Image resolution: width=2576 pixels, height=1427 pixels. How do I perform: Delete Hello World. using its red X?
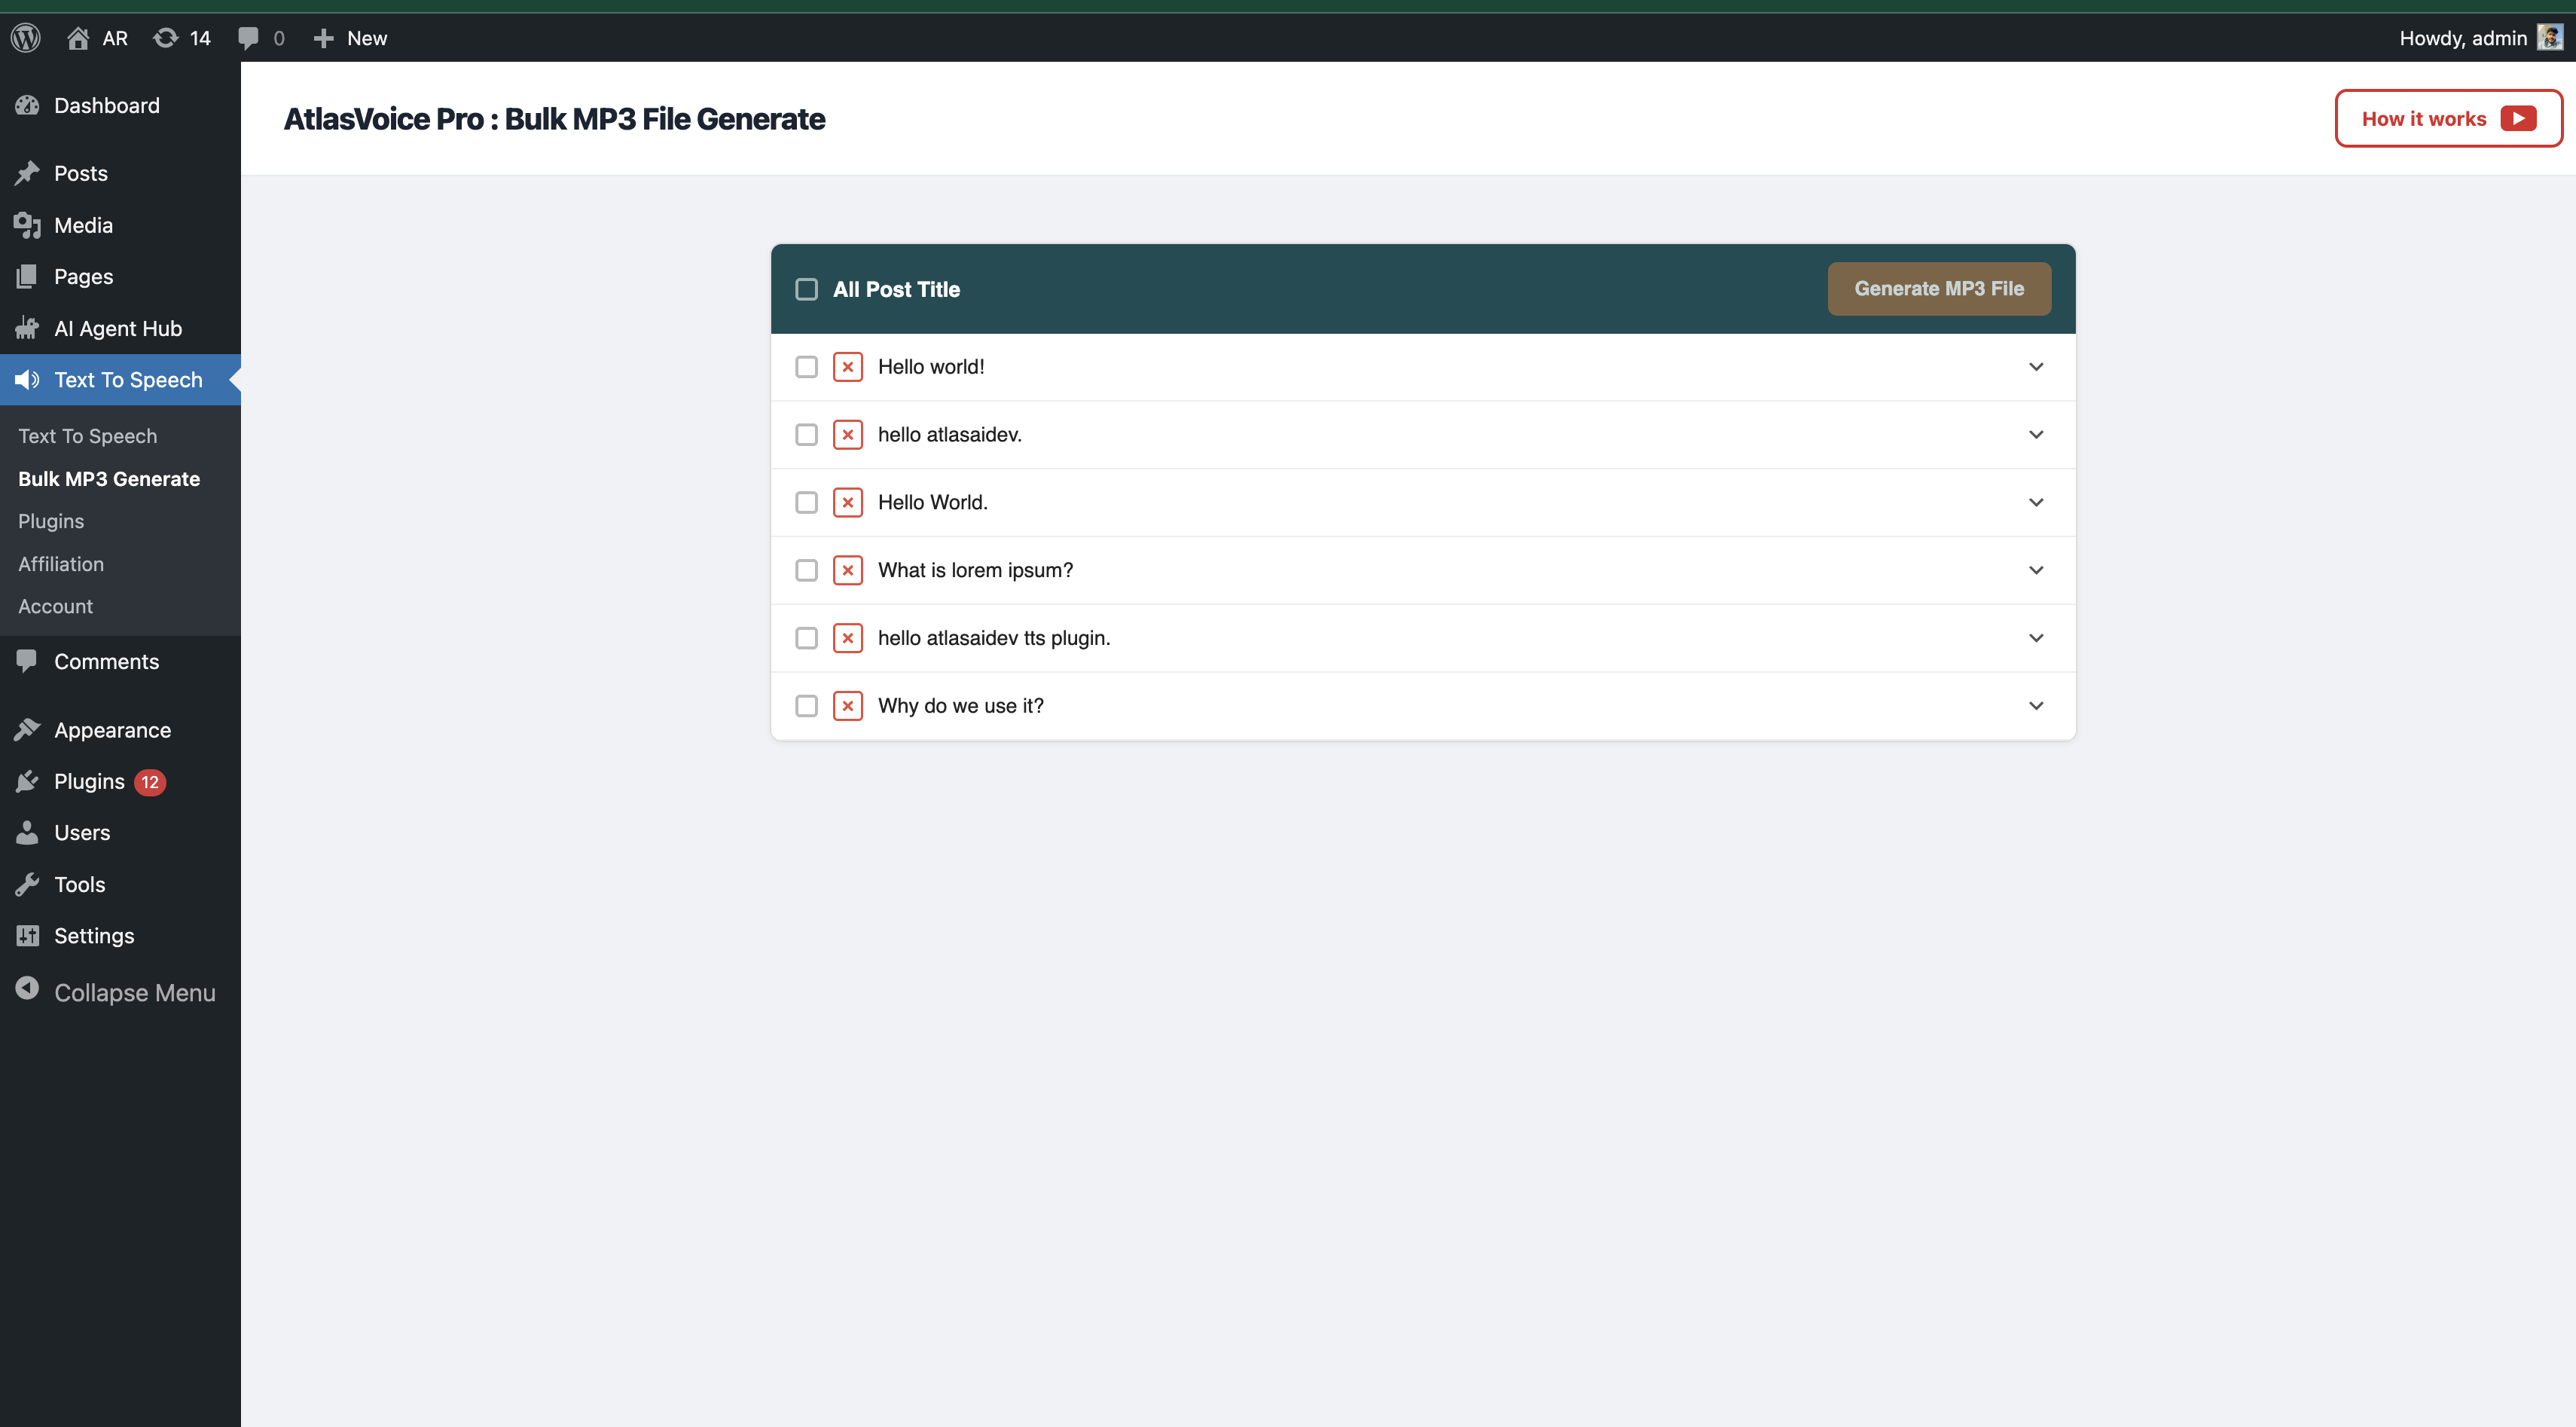(847, 502)
